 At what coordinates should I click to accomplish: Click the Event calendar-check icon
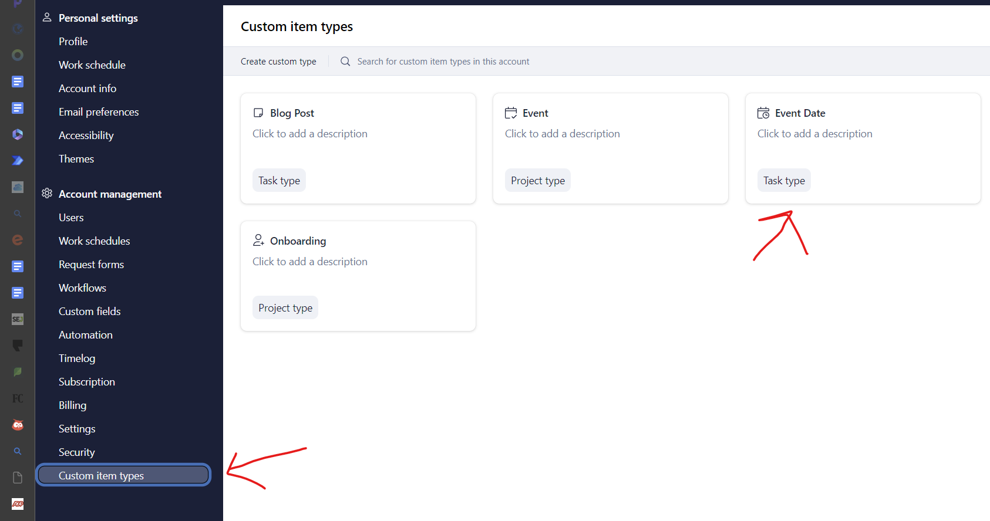511,113
